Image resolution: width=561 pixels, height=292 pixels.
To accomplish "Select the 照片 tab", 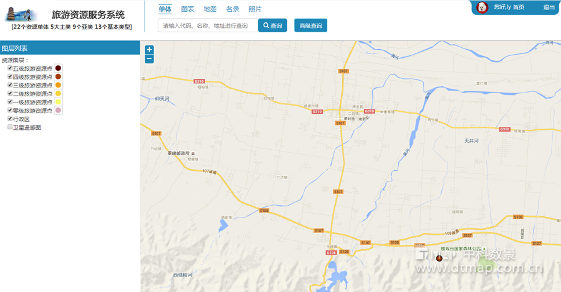I will point(255,9).
